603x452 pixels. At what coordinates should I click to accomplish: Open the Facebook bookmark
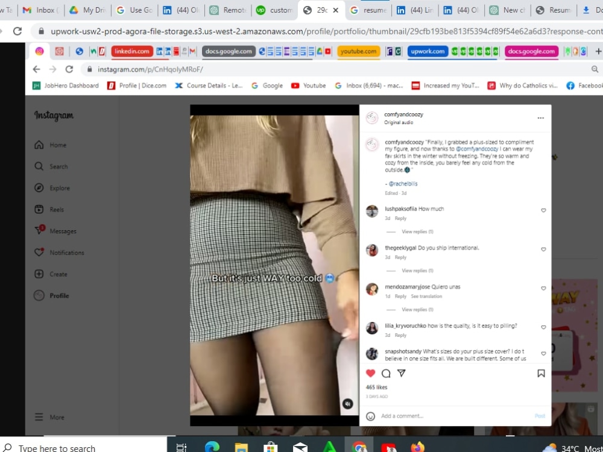click(x=584, y=86)
